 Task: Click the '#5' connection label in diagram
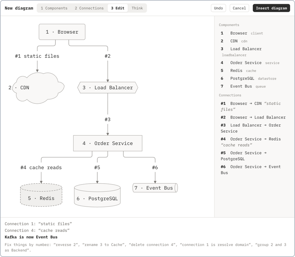pos(97,167)
